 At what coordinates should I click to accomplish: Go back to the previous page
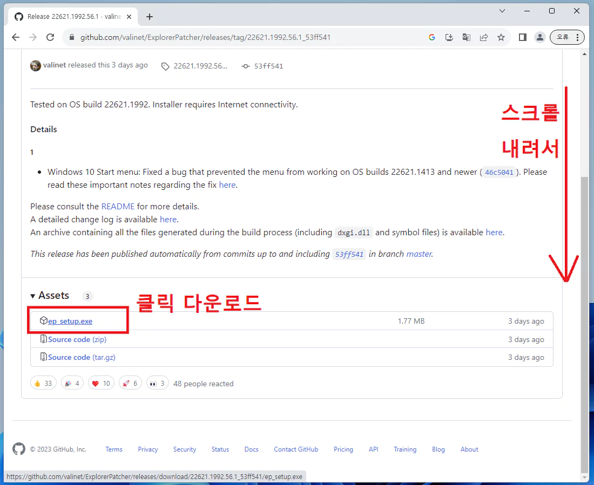[x=16, y=37]
